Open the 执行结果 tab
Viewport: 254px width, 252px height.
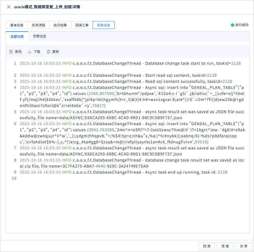click(60, 25)
